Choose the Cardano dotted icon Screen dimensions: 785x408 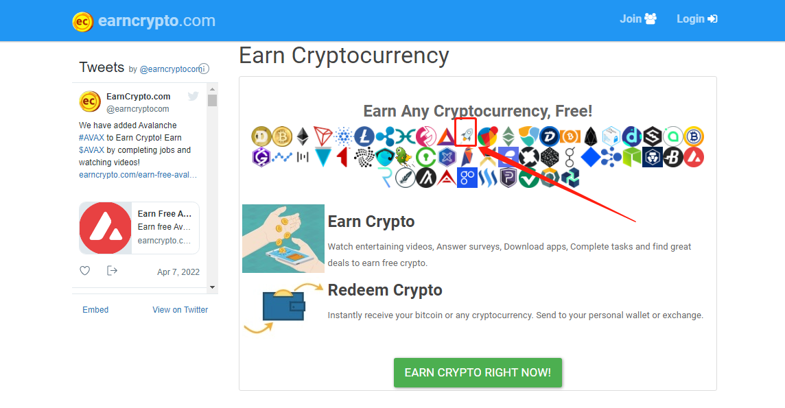point(343,136)
